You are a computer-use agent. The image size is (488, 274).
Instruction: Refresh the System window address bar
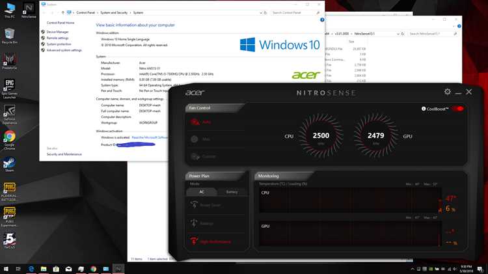[265, 13]
